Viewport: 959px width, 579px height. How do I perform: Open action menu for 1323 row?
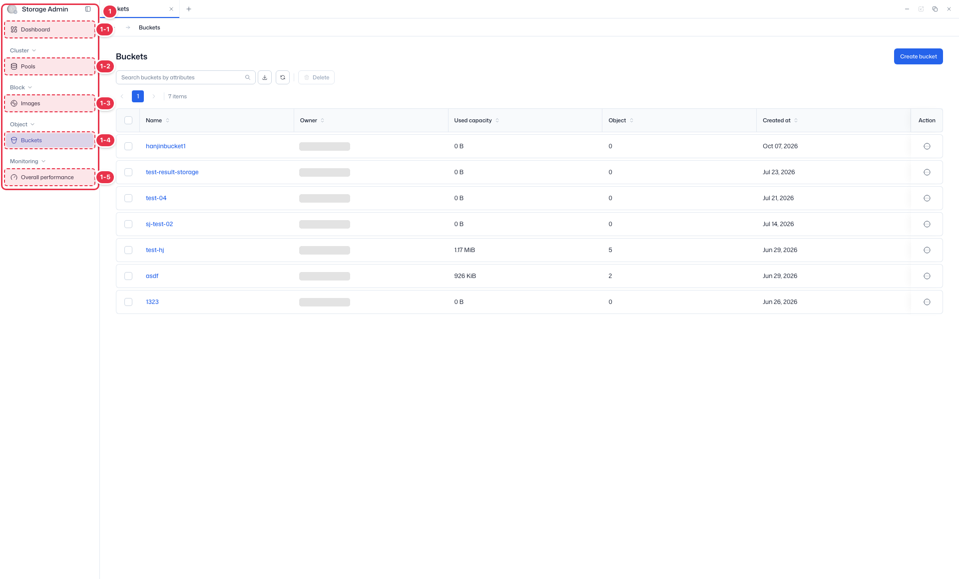[927, 302]
